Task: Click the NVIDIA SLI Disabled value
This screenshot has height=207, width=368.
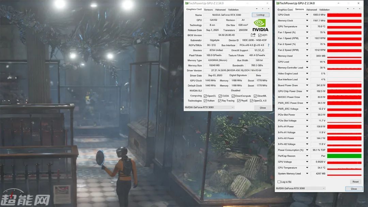Action: [236, 91]
